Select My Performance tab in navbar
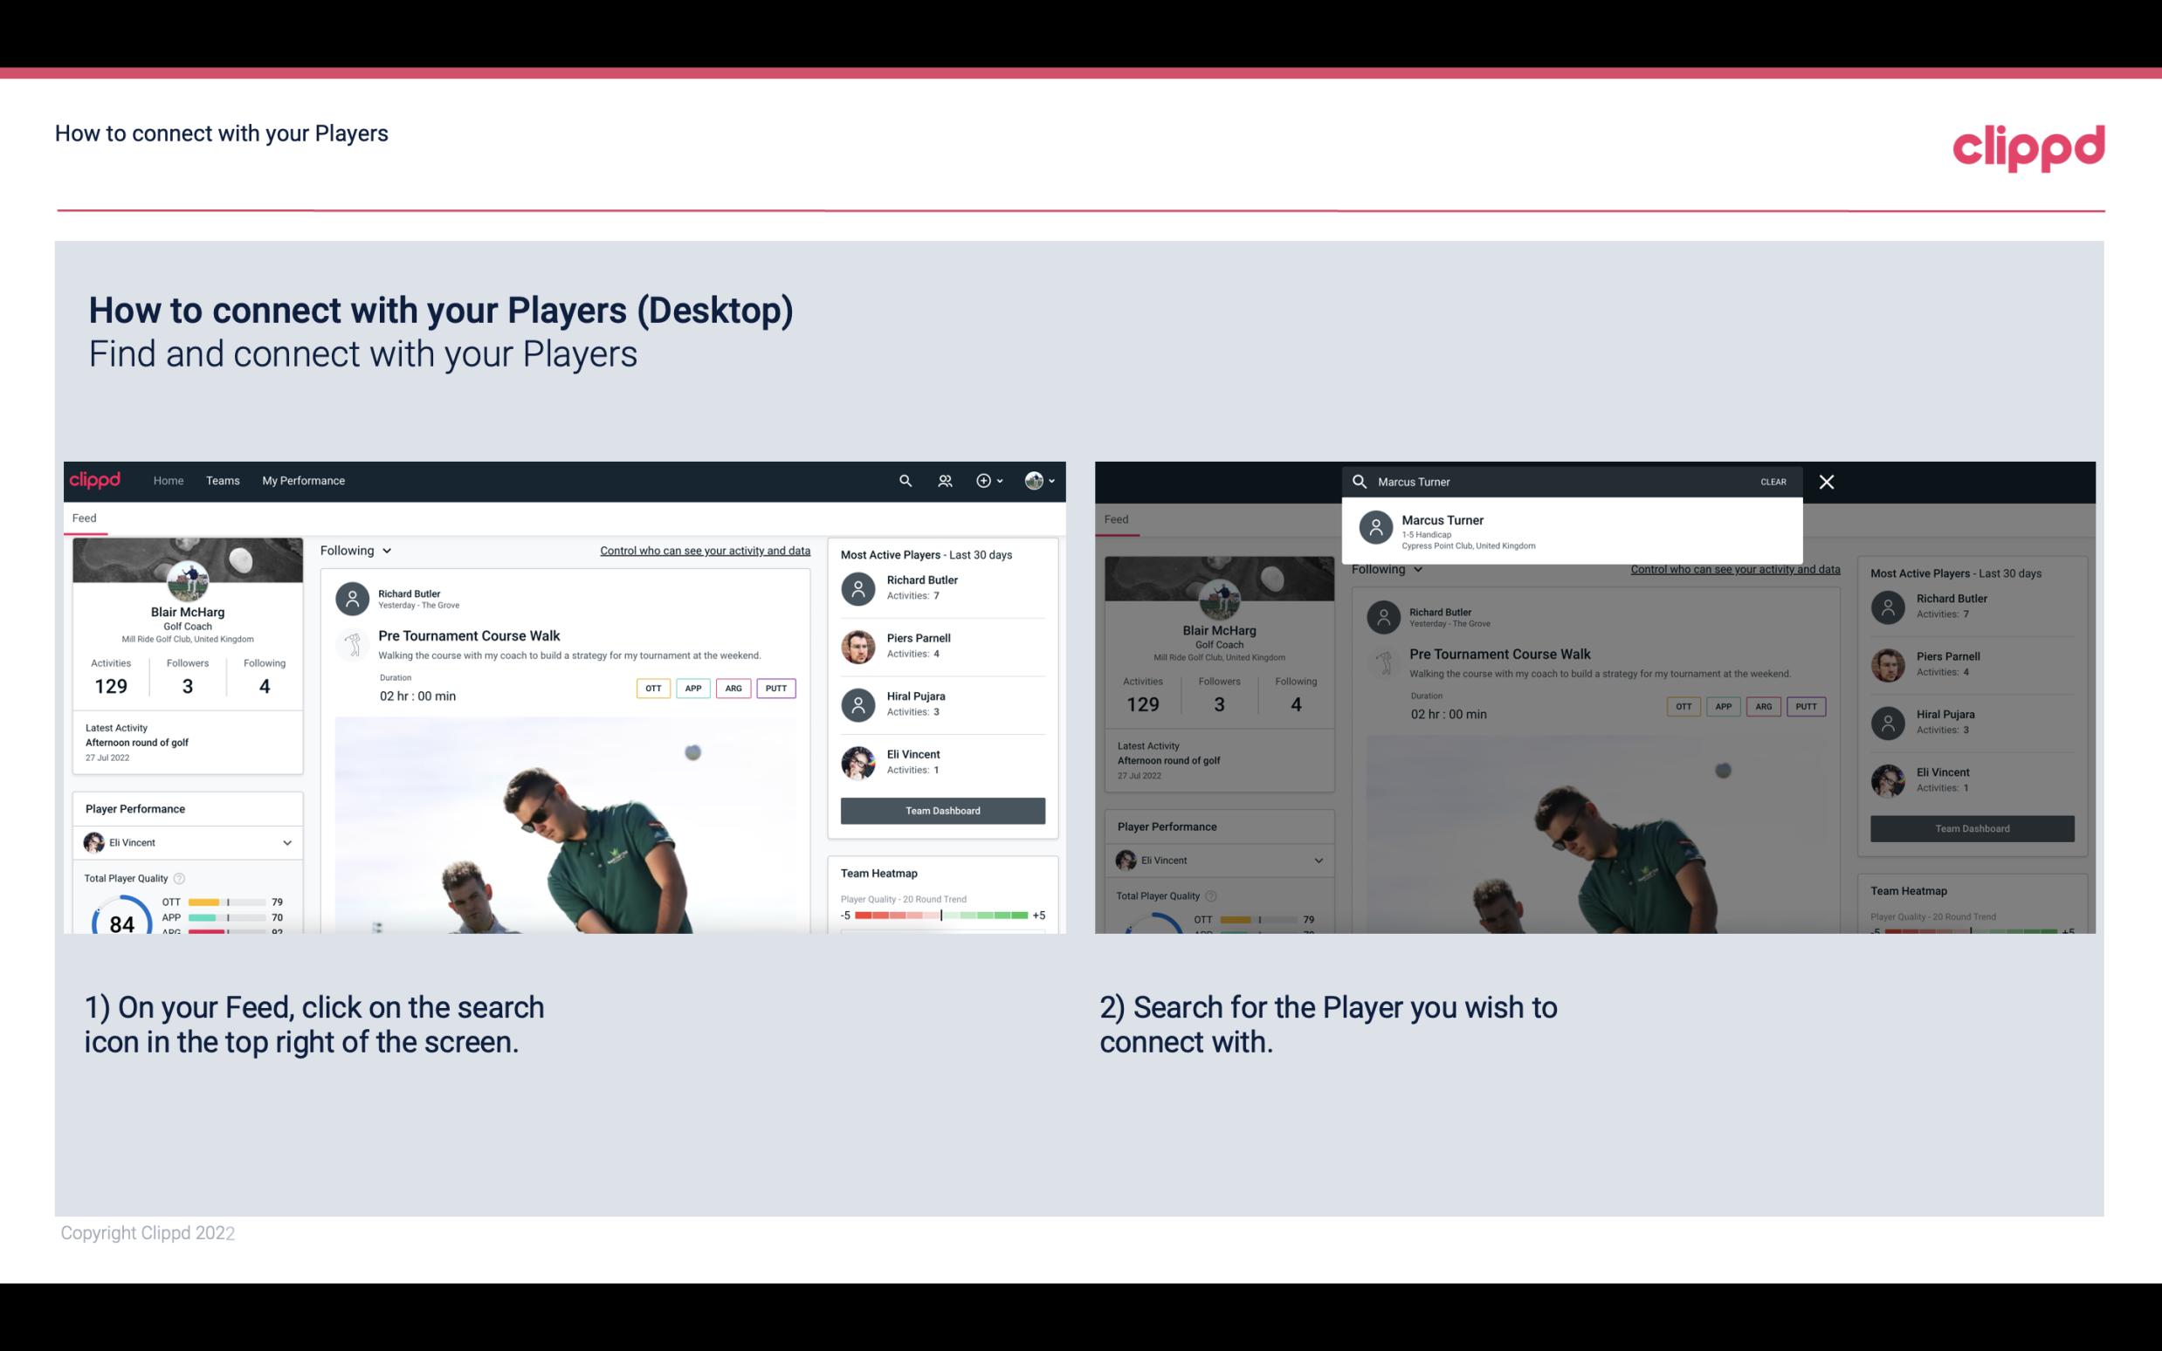 pos(302,479)
